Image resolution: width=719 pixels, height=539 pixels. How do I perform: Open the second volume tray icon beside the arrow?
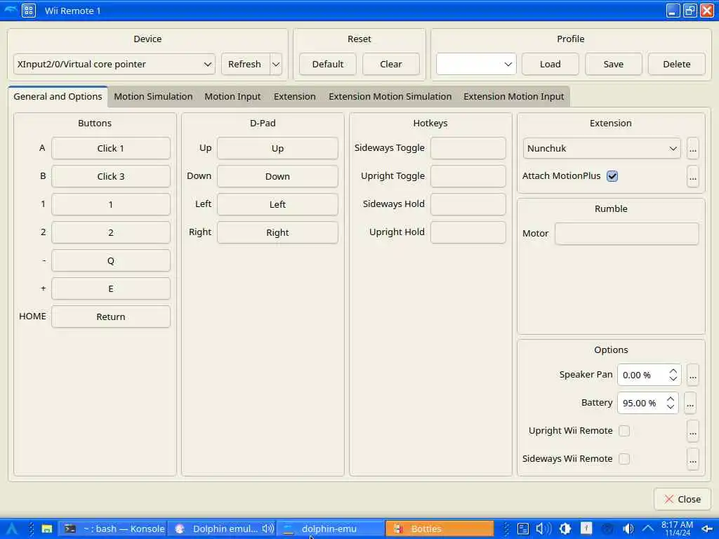(628, 528)
